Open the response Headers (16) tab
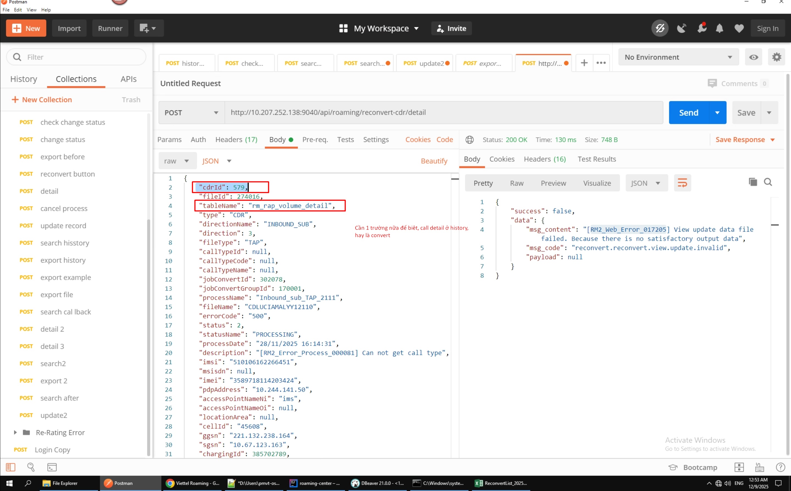Image resolution: width=791 pixels, height=491 pixels. (545, 159)
